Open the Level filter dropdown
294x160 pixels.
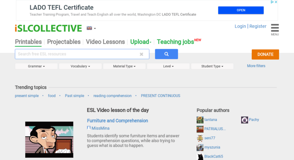pyautogui.click(x=168, y=66)
